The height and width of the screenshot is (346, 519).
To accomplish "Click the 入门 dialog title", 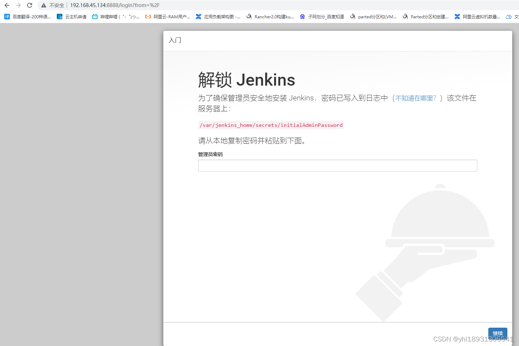I will pos(175,40).
